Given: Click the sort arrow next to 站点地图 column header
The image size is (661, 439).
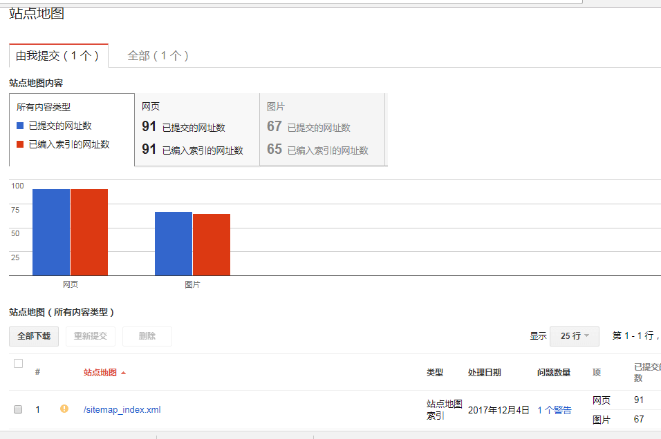Looking at the screenshot, I should pyautogui.click(x=124, y=373).
